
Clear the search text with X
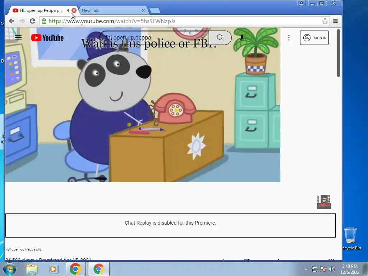click(203, 37)
